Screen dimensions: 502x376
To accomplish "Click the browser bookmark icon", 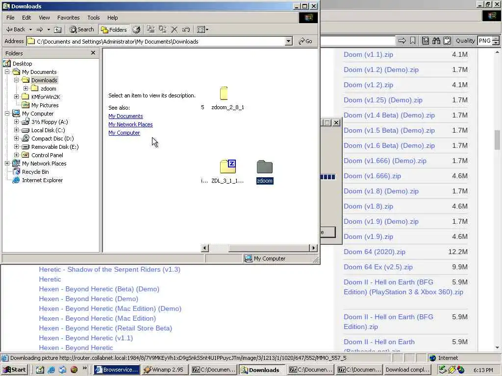I will 413,41.
